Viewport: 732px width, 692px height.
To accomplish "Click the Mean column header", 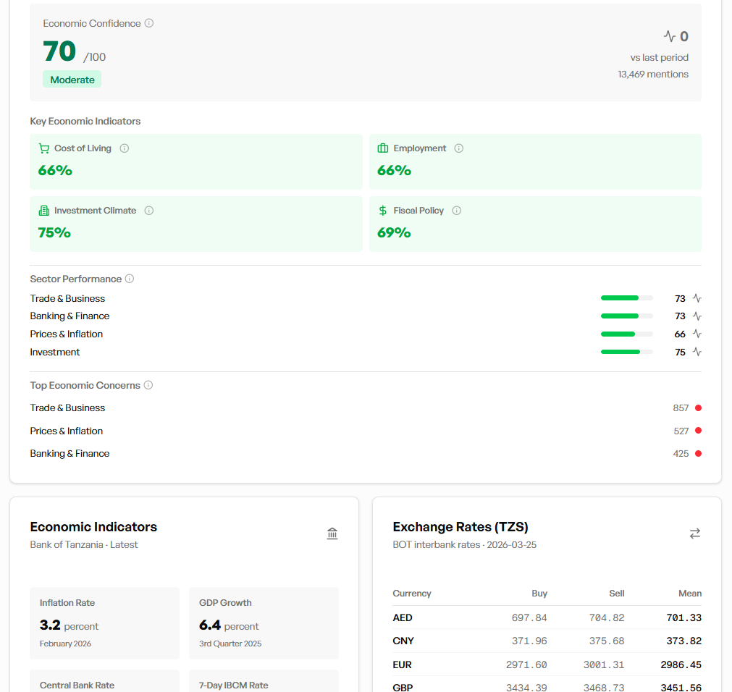I will pyautogui.click(x=690, y=594).
